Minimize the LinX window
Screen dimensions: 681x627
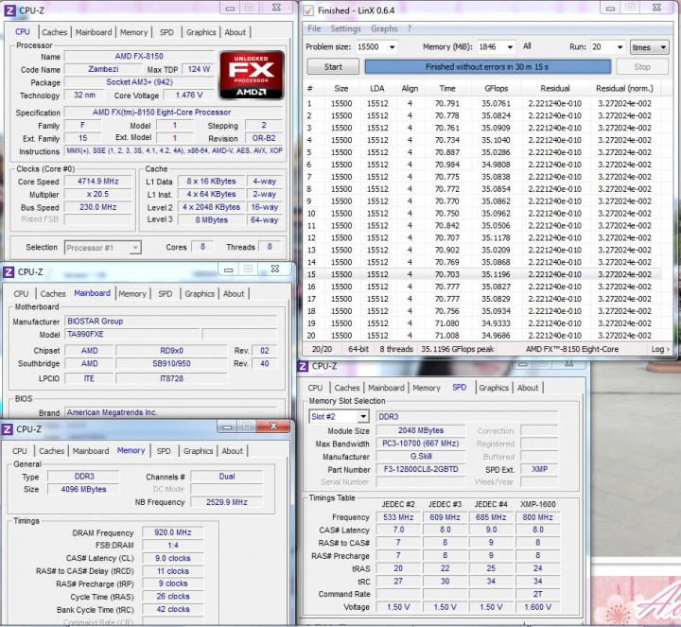coord(610,8)
